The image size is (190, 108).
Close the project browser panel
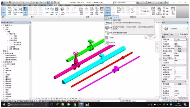coord(30,23)
